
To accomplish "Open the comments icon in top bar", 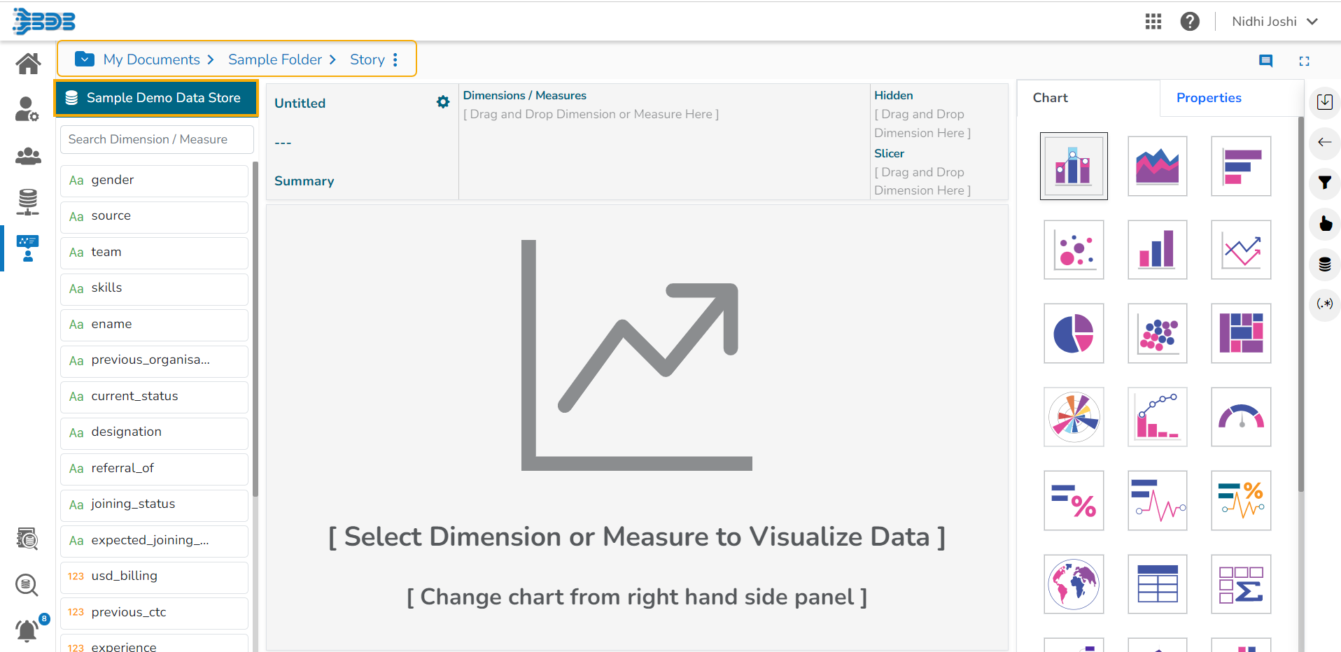I will point(1265,61).
